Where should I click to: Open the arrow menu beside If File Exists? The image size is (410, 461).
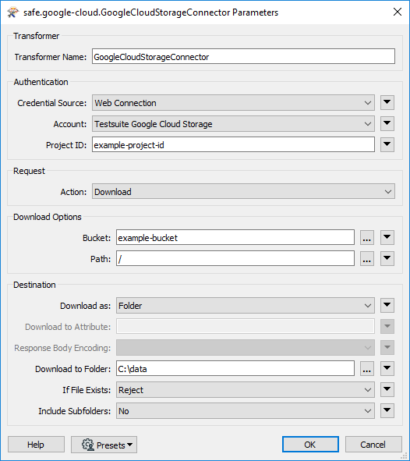coord(387,389)
